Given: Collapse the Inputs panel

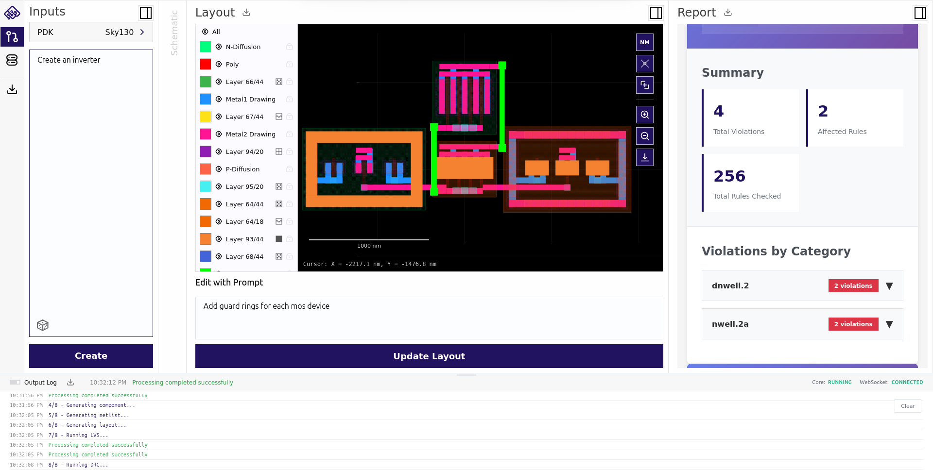Looking at the screenshot, I should coord(146,13).
